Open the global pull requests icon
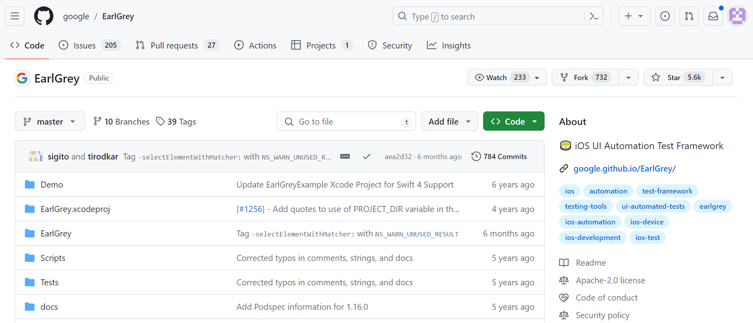This screenshot has width=753, height=323. point(689,16)
